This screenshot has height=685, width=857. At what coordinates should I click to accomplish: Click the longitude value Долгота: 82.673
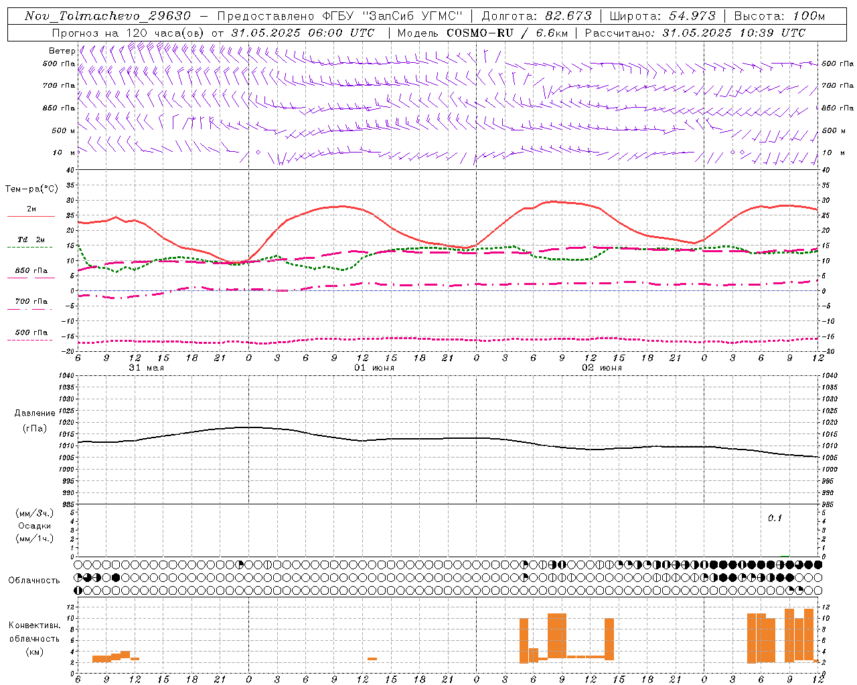pyautogui.click(x=537, y=16)
